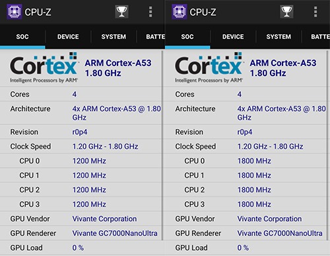
Task: Tap the ARM Cortex-A53 1.80 GHz heading on left
Action: point(118,68)
